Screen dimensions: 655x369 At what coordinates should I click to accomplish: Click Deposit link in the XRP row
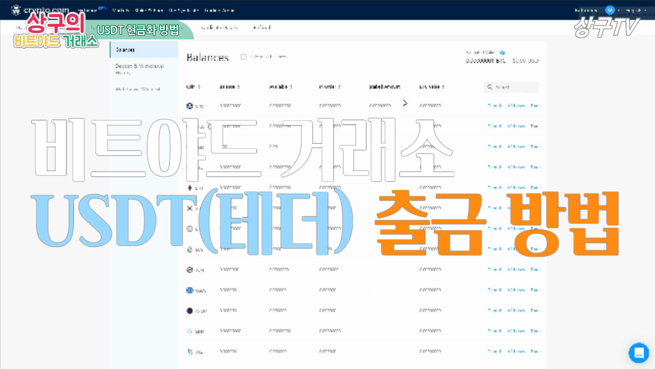(495, 208)
